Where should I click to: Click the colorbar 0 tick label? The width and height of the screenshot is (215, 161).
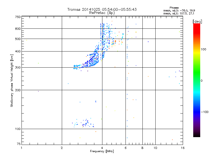[201, 81]
